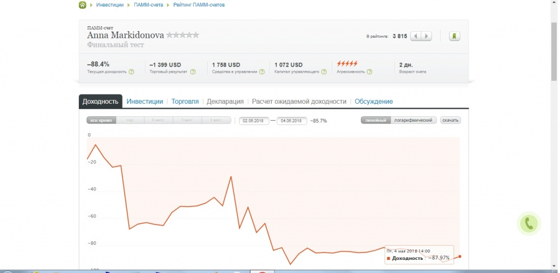Open Обсуждение tab
This screenshot has height=273, width=560.
pyautogui.click(x=374, y=102)
